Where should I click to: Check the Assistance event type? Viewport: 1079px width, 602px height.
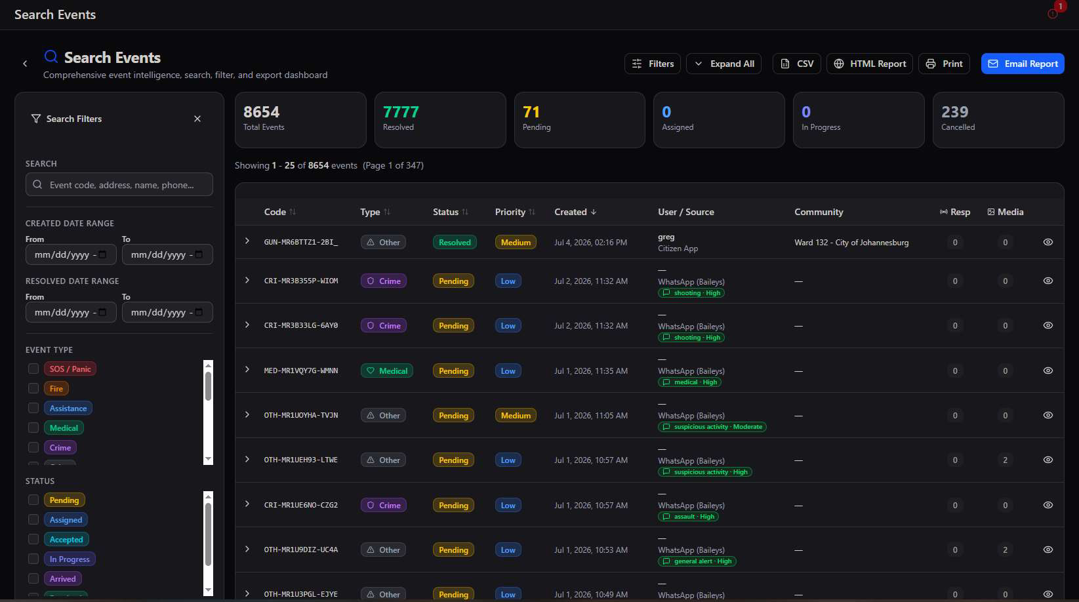coord(33,408)
